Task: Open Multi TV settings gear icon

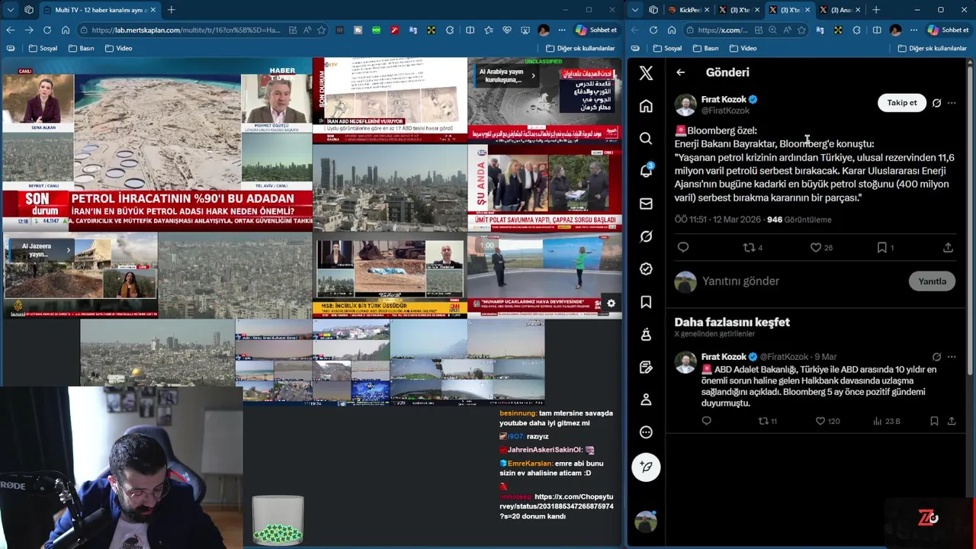Action: point(611,303)
